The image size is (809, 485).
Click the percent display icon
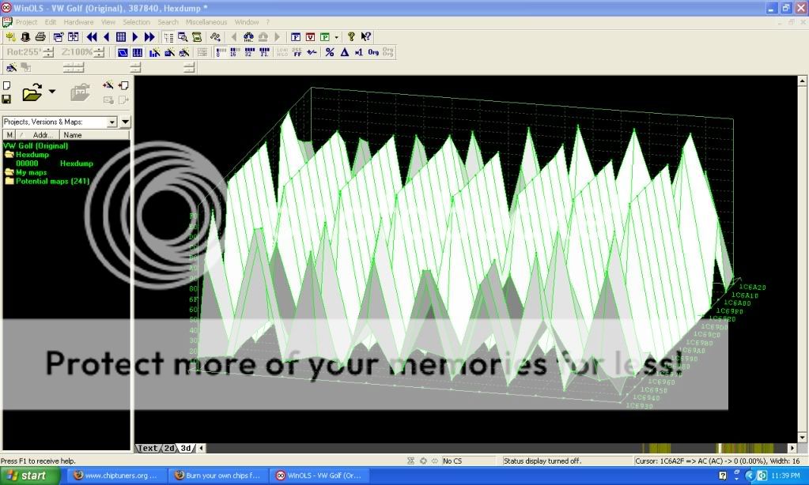[x=330, y=52]
